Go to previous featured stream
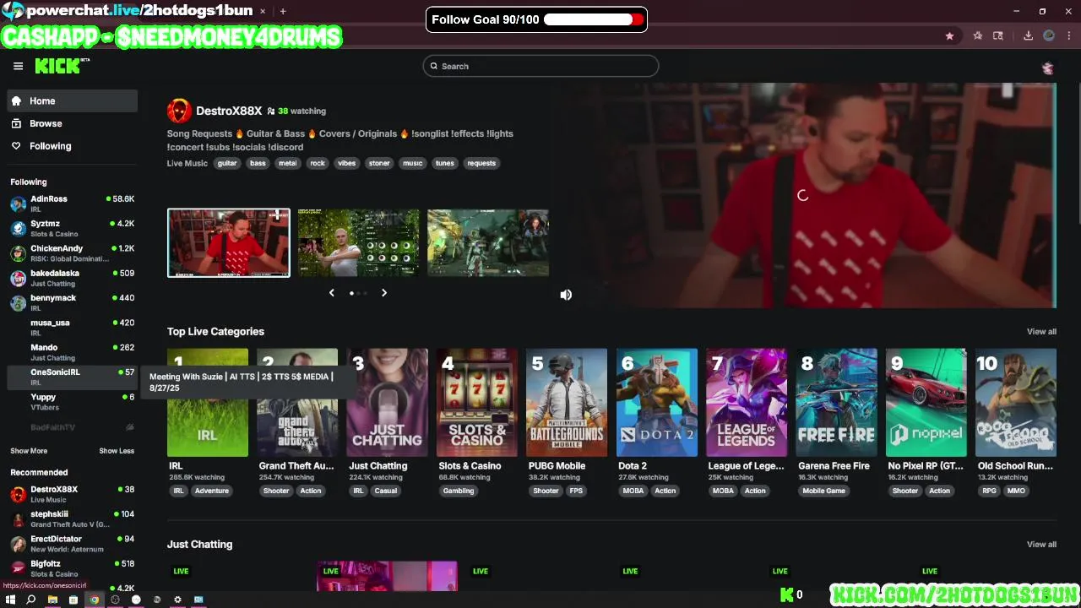This screenshot has height=608, width=1081. coord(331,292)
